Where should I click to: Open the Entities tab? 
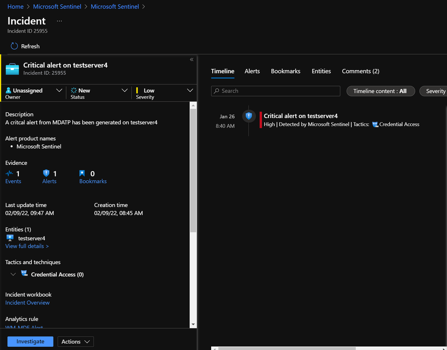coord(321,71)
